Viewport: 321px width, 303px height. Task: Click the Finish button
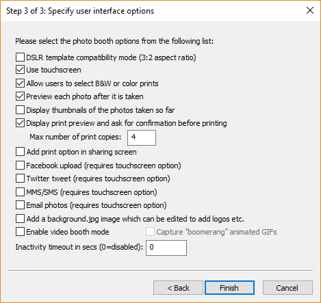click(x=229, y=288)
